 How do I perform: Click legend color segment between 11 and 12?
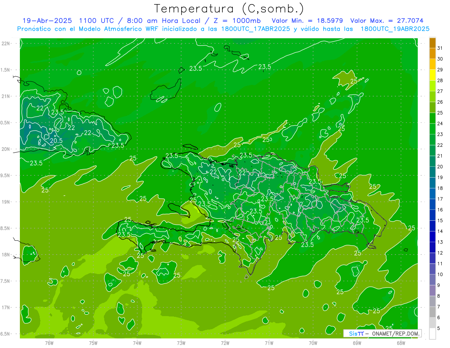pyautogui.click(x=432, y=258)
